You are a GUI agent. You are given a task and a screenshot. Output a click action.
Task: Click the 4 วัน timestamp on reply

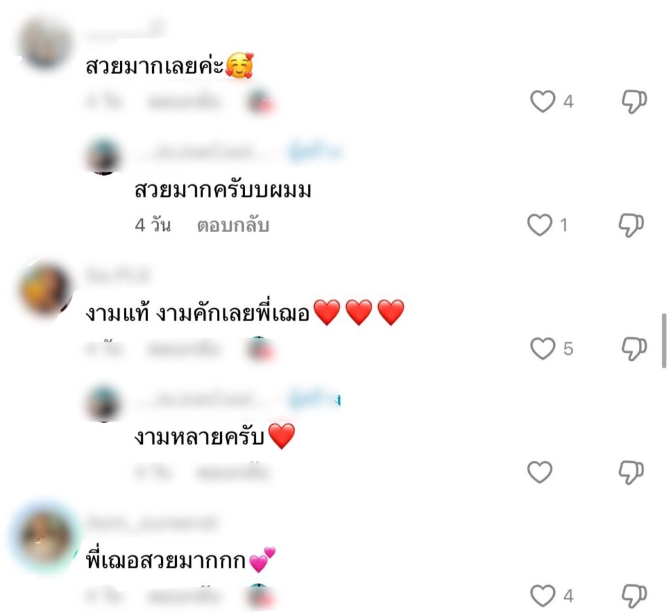point(153,226)
